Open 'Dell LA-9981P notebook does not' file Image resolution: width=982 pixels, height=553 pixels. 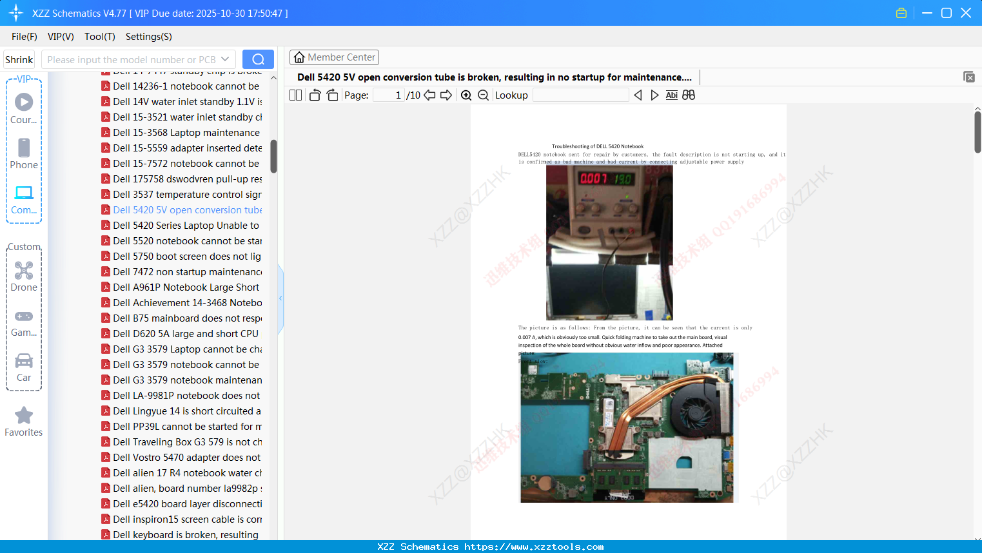click(181, 396)
